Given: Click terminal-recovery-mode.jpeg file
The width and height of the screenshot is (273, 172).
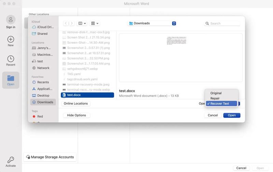Looking at the screenshot, I should (87, 84).
